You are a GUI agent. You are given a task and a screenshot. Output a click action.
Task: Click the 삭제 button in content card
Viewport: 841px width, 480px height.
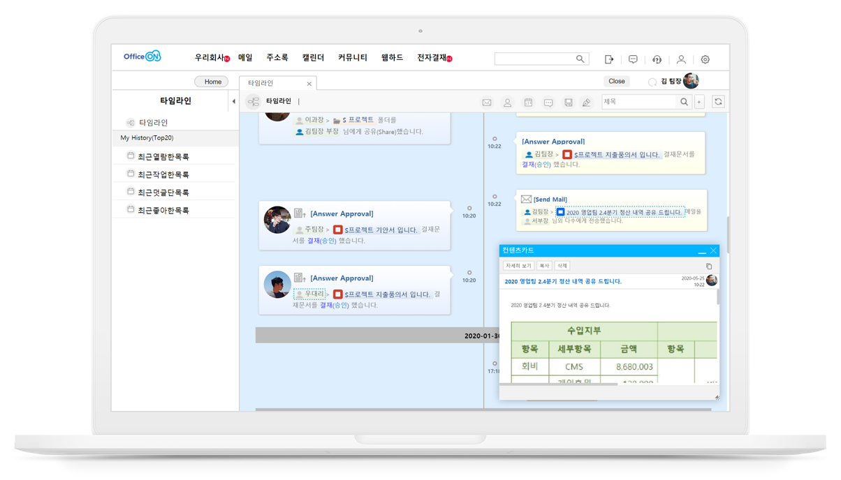pos(562,266)
